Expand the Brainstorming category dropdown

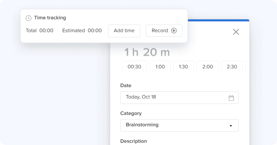click(179, 125)
